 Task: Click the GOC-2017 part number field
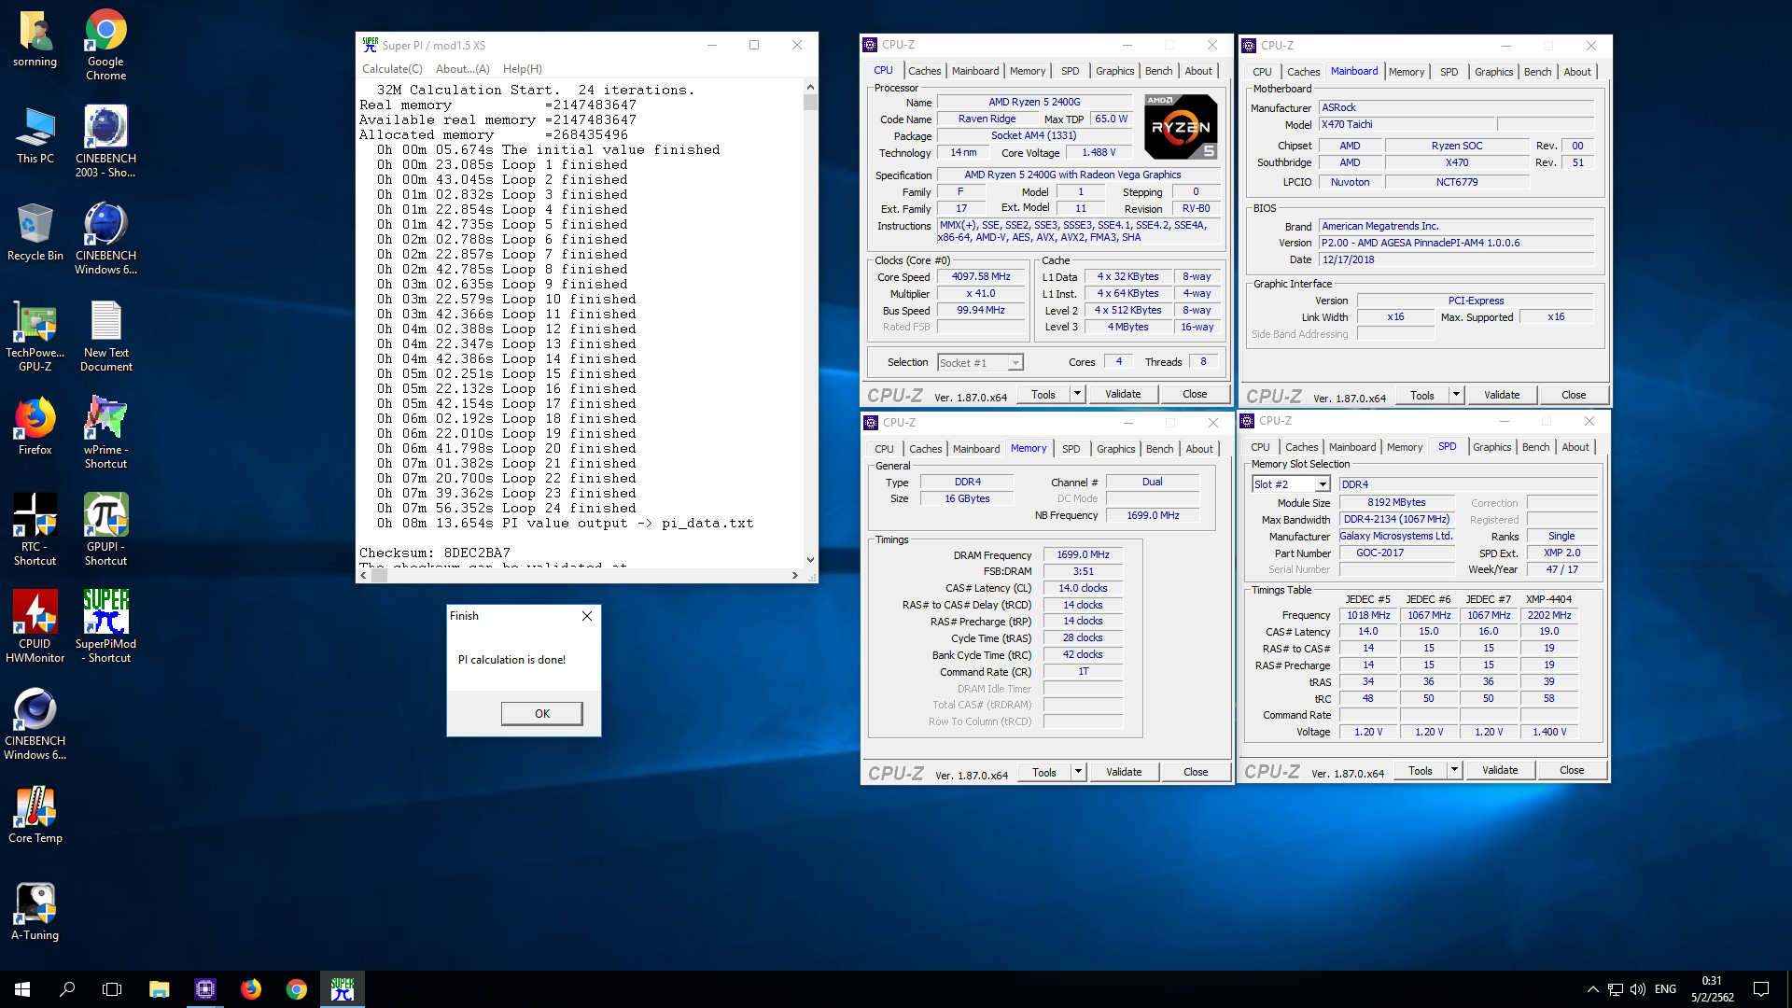click(1397, 553)
